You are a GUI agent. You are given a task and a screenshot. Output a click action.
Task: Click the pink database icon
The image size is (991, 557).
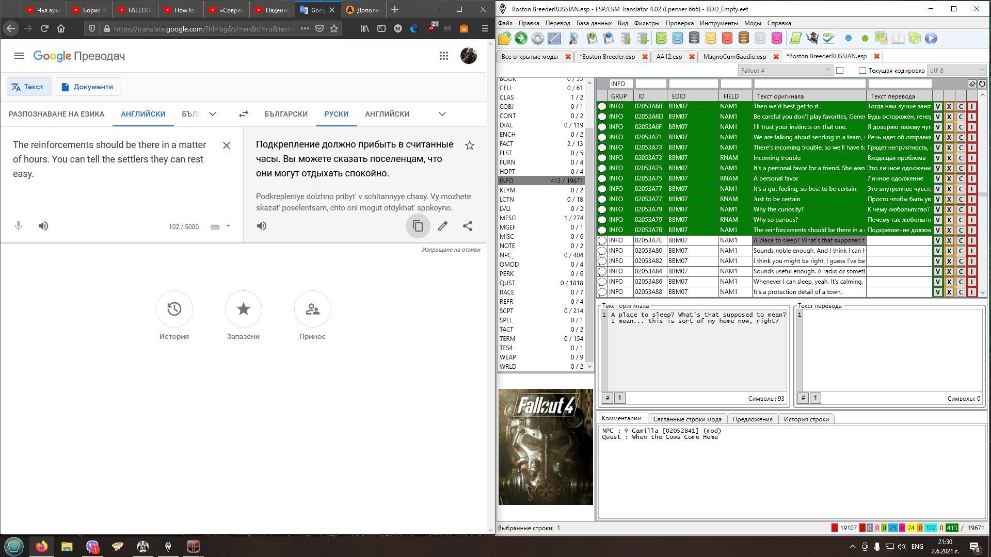pyautogui.click(x=776, y=38)
